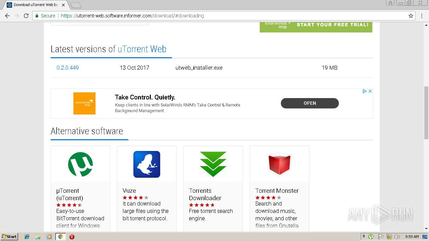Open Internet Explorer from the taskbar

27,237
